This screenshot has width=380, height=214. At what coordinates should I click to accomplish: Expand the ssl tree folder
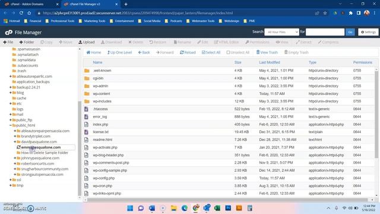(x=11, y=180)
